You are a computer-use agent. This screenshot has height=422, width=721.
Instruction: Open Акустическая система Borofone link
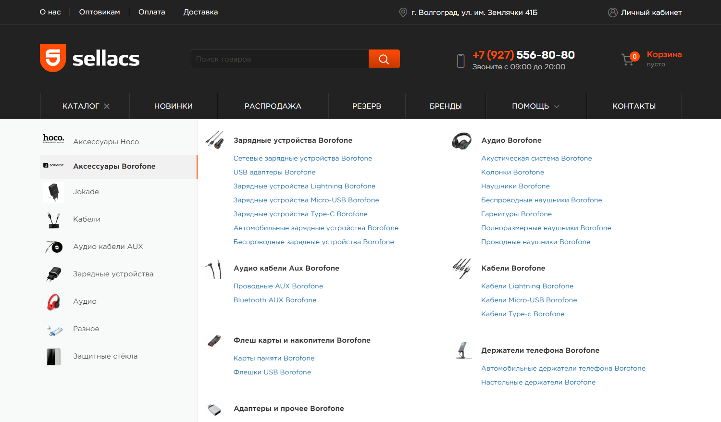[536, 158]
